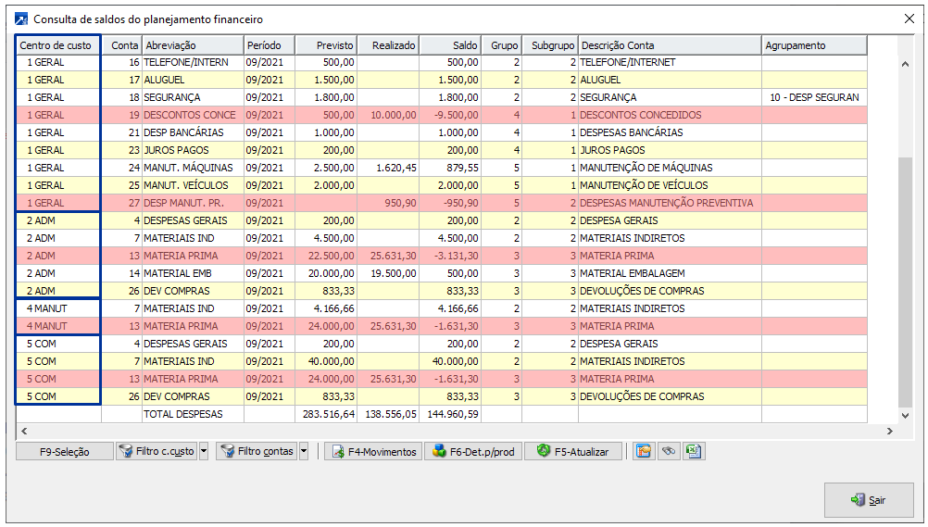The image size is (928, 527).
Task: Refresh data with F5-Atualizar
Action: tap(572, 452)
